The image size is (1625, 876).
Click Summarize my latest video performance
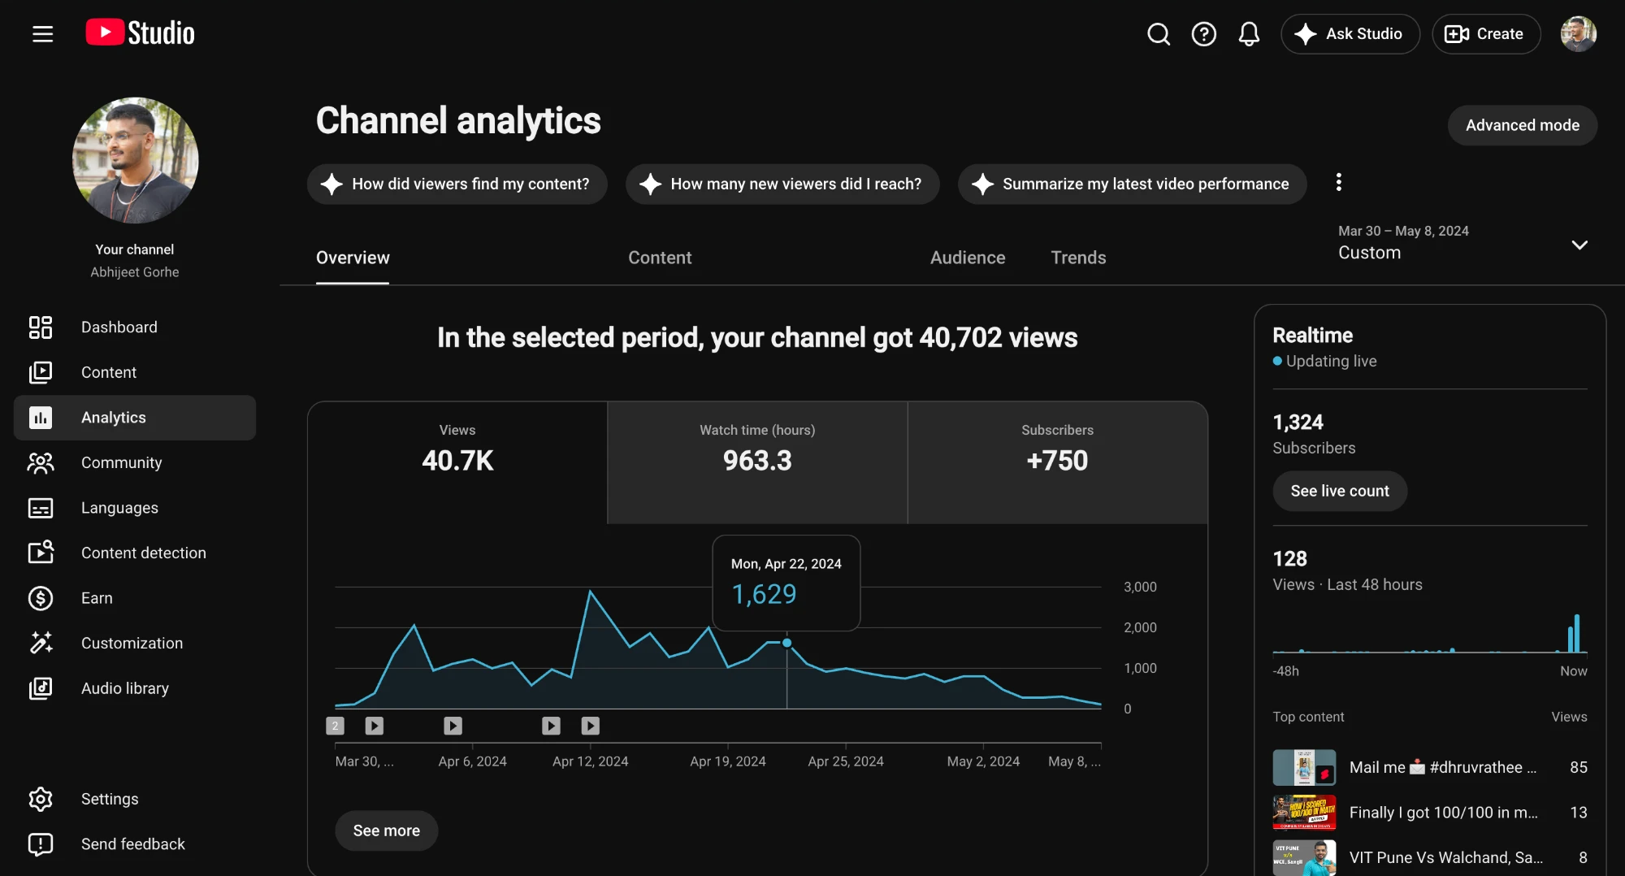click(x=1132, y=184)
